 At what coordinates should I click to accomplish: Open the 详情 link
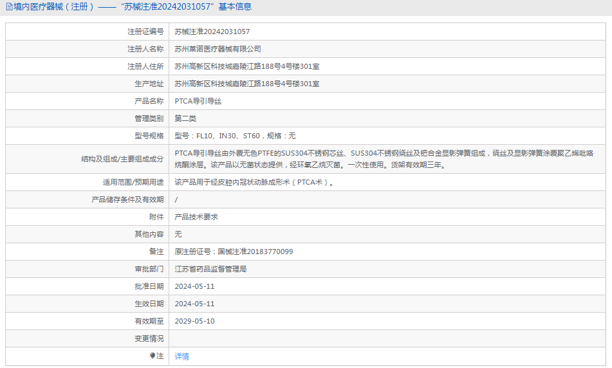click(x=182, y=356)
